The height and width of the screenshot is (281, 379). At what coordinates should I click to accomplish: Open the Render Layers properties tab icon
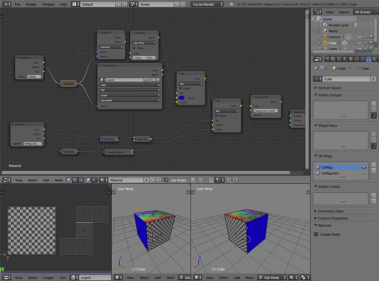pyautogui.click(x=333, y=59)
